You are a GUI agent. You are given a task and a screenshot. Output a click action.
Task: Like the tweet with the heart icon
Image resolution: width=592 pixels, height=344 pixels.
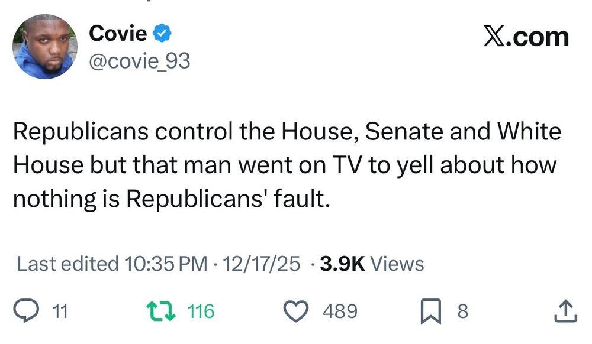tap(298, 311)
